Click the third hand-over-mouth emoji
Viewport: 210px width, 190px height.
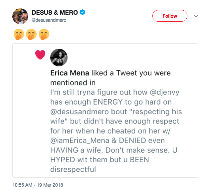44,34
